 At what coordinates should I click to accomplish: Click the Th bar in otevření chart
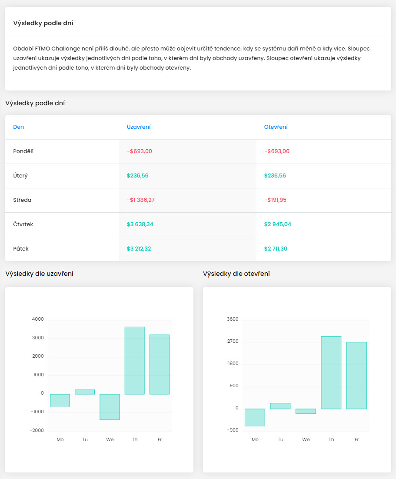(331, 373)
